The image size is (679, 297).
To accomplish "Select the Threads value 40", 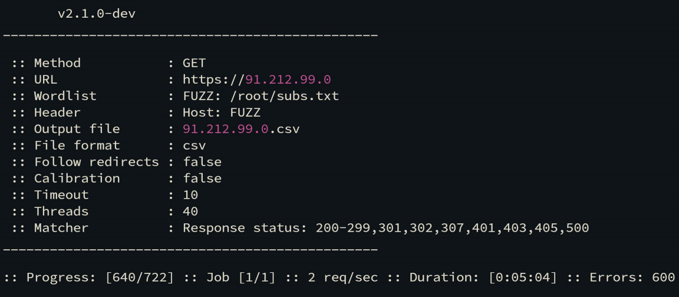I will [190, 211].
